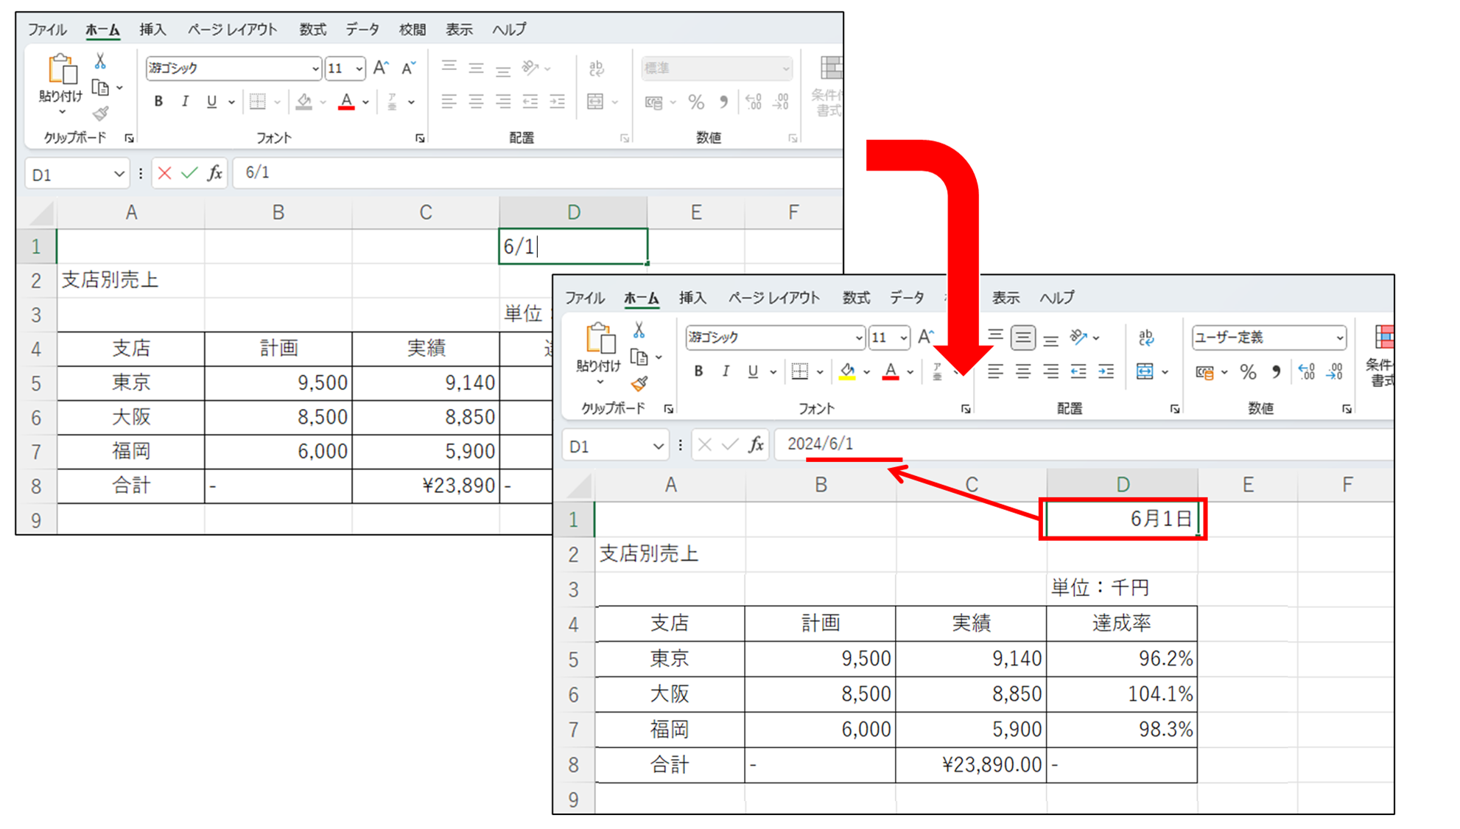Click the percent style icon in front window

point(1247,372)
